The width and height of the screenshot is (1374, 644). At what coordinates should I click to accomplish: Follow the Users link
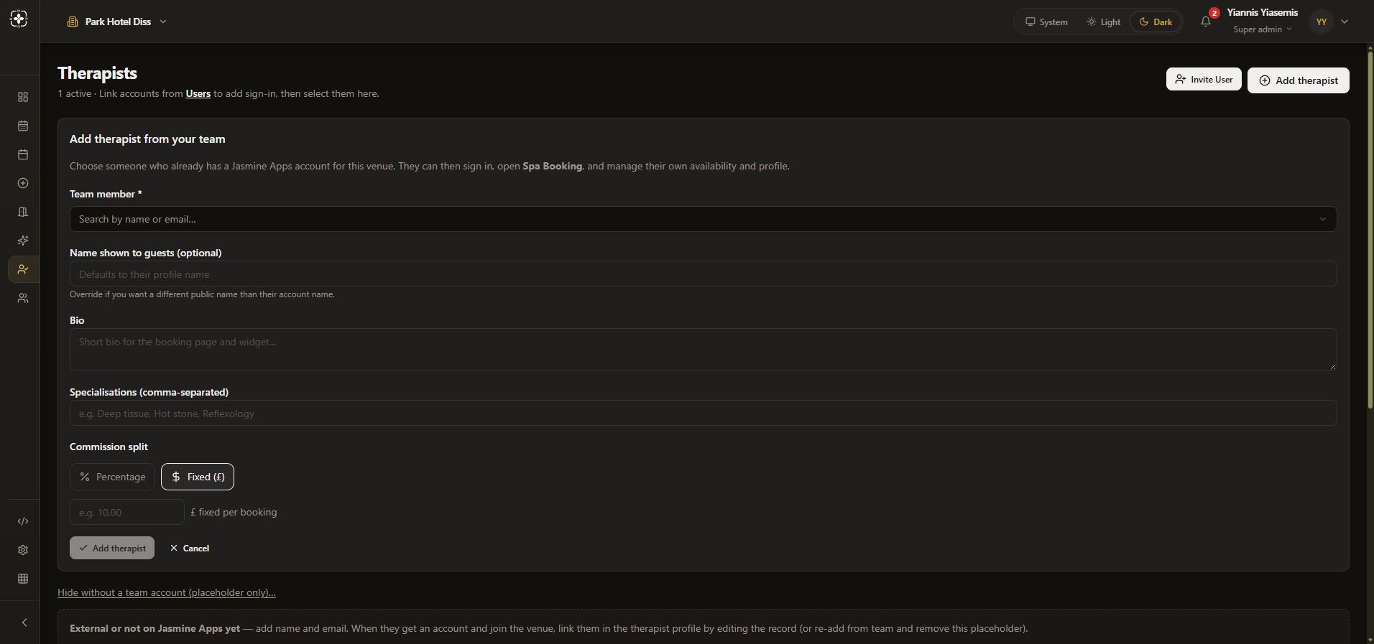pyautogui.click(x=198, y=93)
